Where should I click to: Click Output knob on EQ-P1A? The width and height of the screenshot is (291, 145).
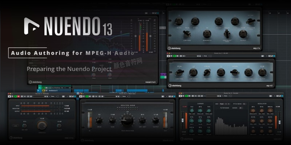pos(243,34)
